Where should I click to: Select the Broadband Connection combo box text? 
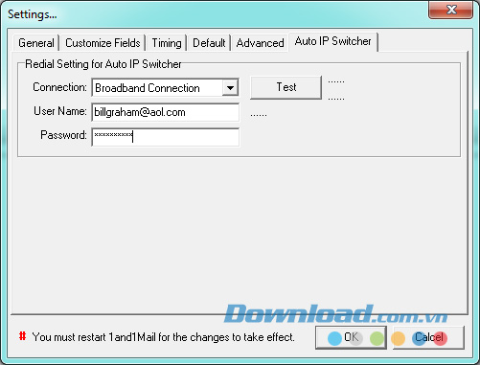coord(148,88)
